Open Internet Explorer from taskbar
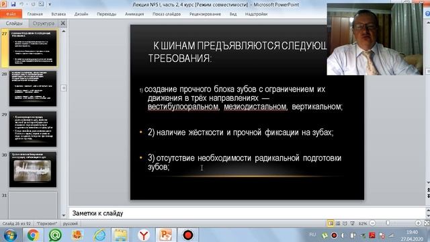 [x=99, y=235]
